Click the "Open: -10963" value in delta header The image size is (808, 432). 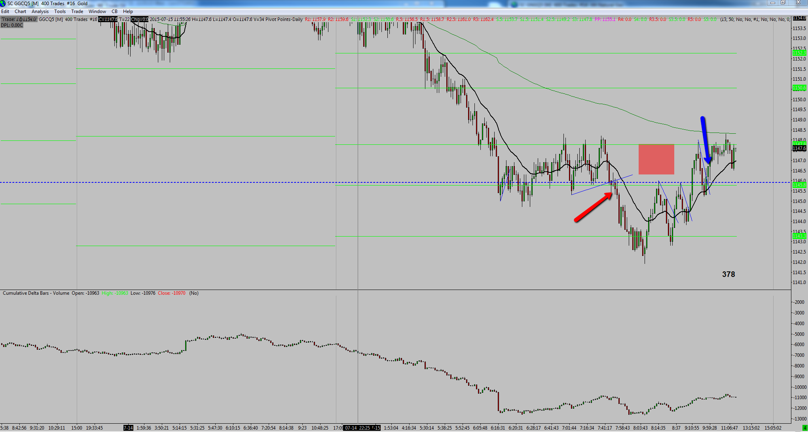click(x=85, y=293)
